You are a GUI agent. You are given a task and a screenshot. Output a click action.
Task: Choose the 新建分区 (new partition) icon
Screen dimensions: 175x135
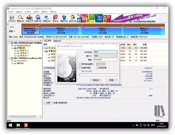pos(47,18)
